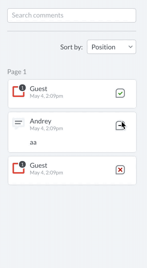The image size is (147, 268).
Task: Click rectangle annotation icon on the rejected Guest comment
Action: click(18, 168)
